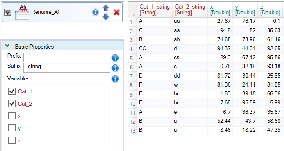284x151 pixels.
Task: Select the Cat_1_string column header
Action: tap(155, 9)
